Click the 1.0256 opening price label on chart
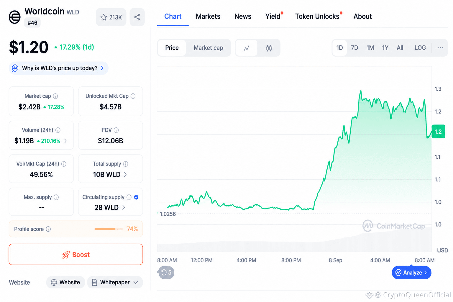The height and width of the screenshot is (302, 453). click(x=168, y=214)
